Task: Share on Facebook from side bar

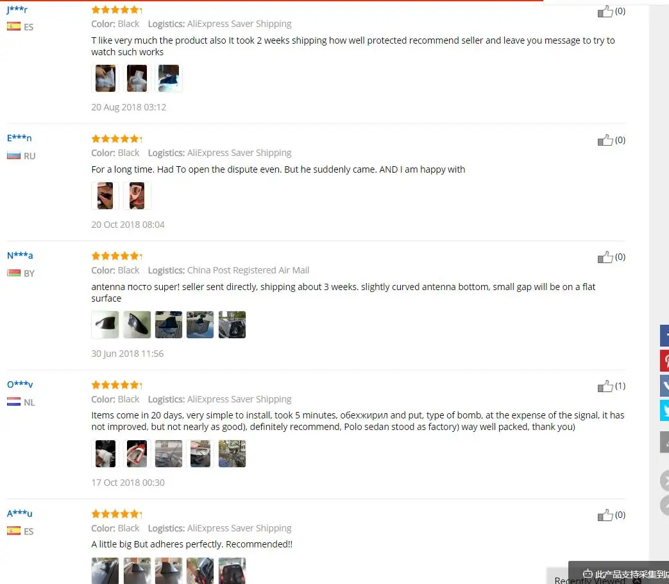Action: click(x=665, y=336)
